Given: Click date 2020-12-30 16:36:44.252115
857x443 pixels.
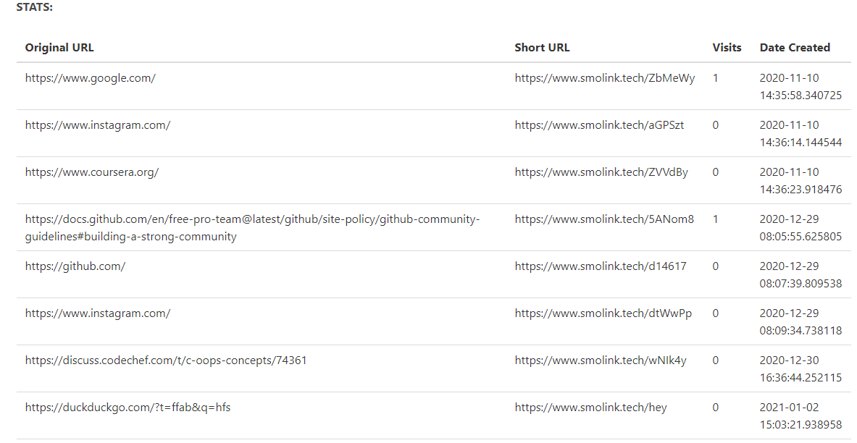Looking at the screenshot, I should point(800,368).
